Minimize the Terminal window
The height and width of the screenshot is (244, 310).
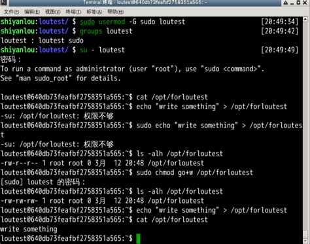tap(292, 3)
